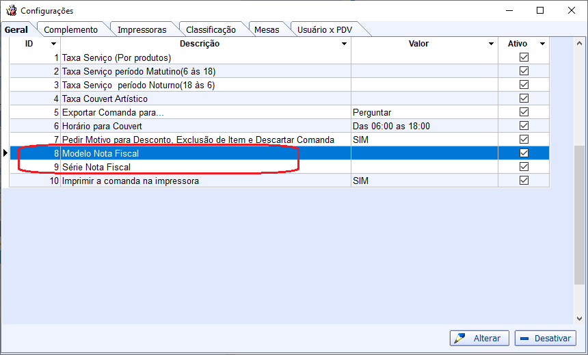
Task: Maximize the Configurações window
Action: click(540, 11)
